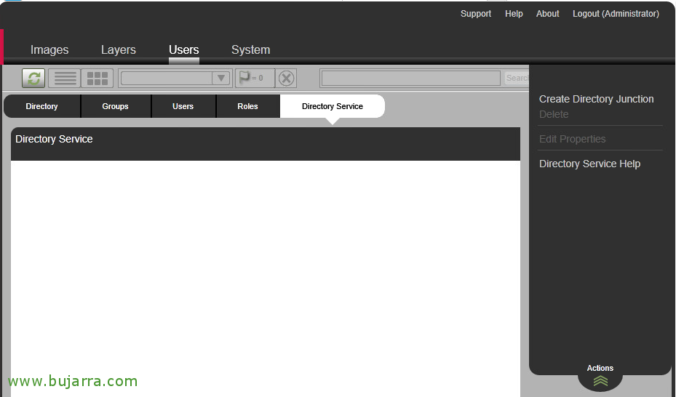This screenshot has width=676, height=397.
Task: Open the Layers main tab
Action: tap(119, 50)
